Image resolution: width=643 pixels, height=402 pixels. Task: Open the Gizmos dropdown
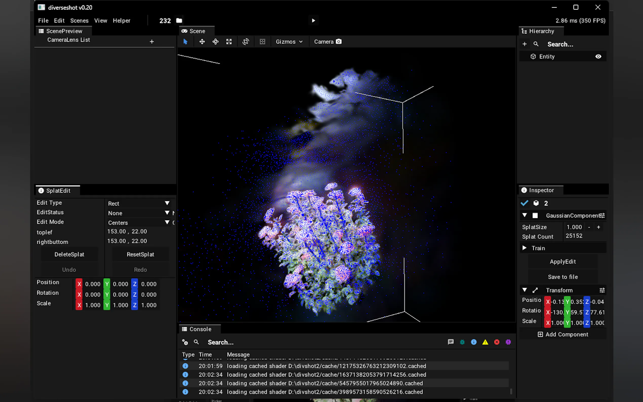(x=289, y=42)
